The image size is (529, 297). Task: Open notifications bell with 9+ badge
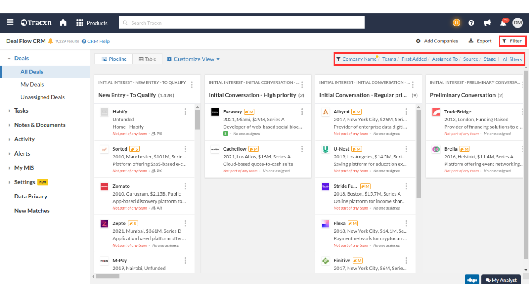pyautogui.click(x=503, y=23)
